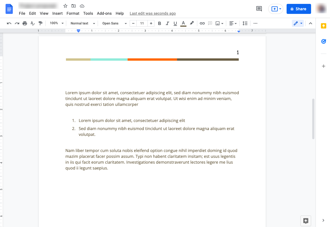Click the Last edit was seconds ago link
Image resolution: width=330 pixels, height=227 pixels.
pos(152,13)
